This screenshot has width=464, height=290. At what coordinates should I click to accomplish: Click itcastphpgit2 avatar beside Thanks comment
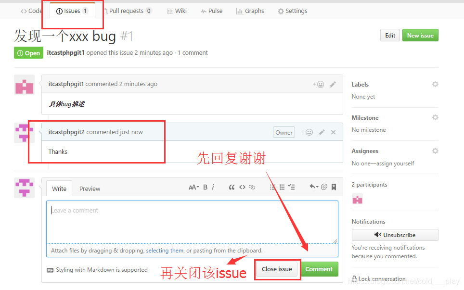point(24,133)
